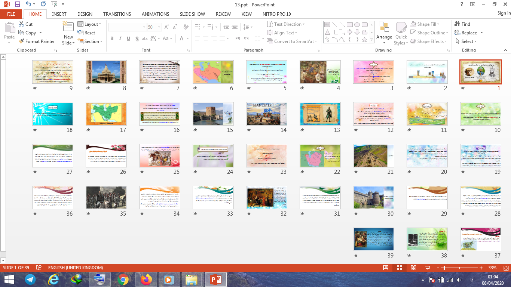The height and width of the screenshot is (287, 511).
Task: Select slide 14 thumbnail titled Manzikert
Action: (266, 114)
